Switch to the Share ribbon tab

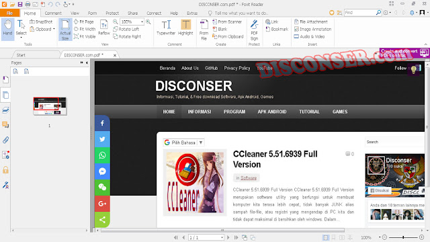click(x=133, y=13)
